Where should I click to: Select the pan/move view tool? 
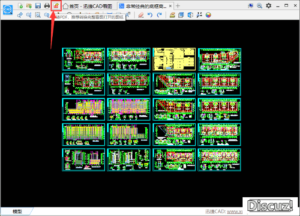point(20,15)
